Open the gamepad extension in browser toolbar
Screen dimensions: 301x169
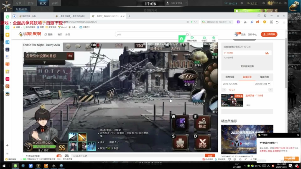point(258,22)
